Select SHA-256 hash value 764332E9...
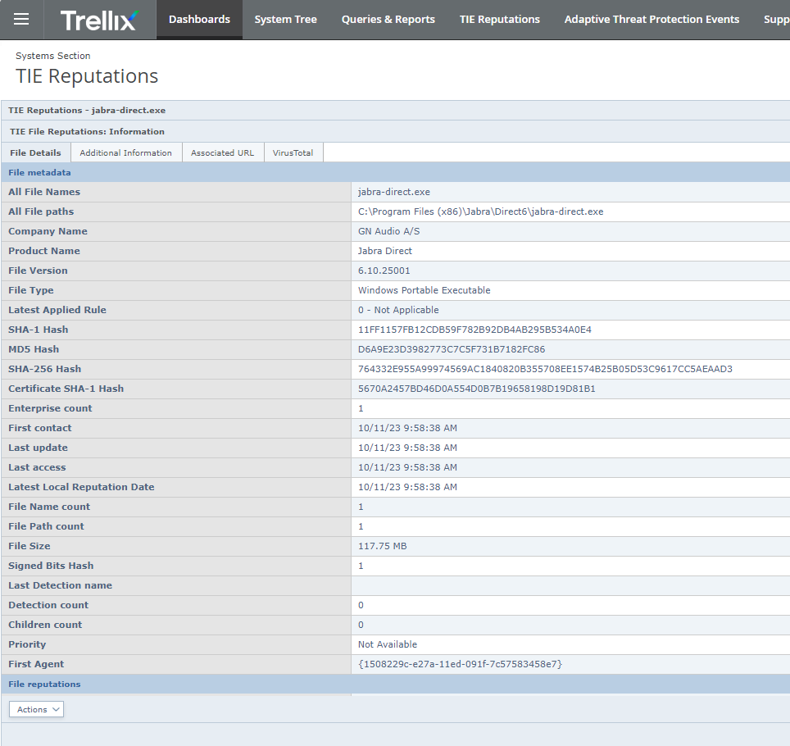 tap(545, 369)
